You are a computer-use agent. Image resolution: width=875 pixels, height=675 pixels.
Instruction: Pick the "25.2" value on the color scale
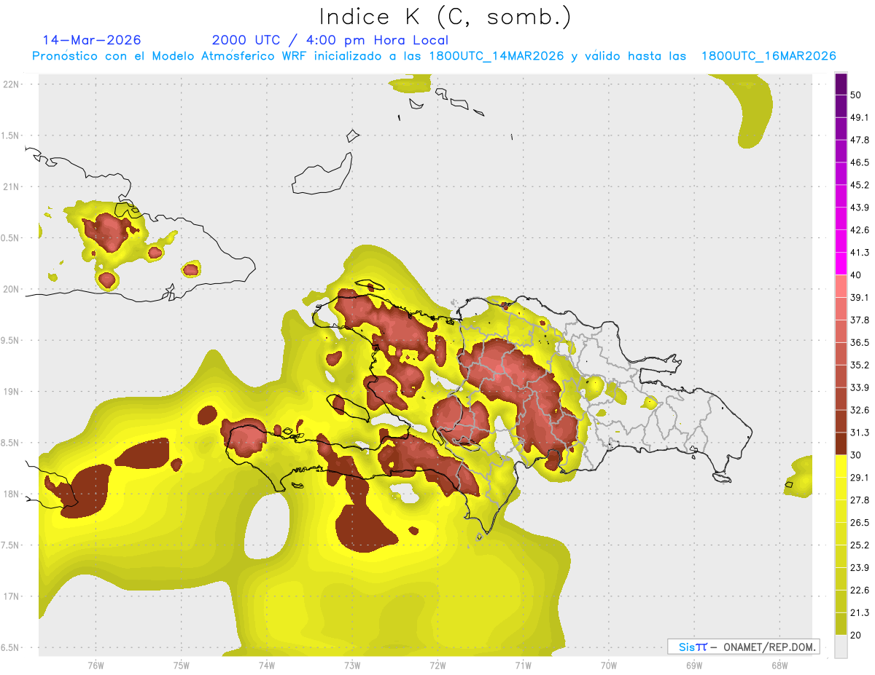860,545
